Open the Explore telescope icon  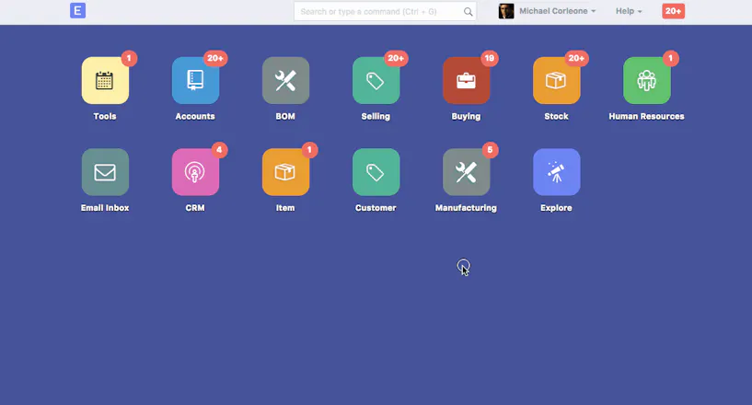(556, 172)
